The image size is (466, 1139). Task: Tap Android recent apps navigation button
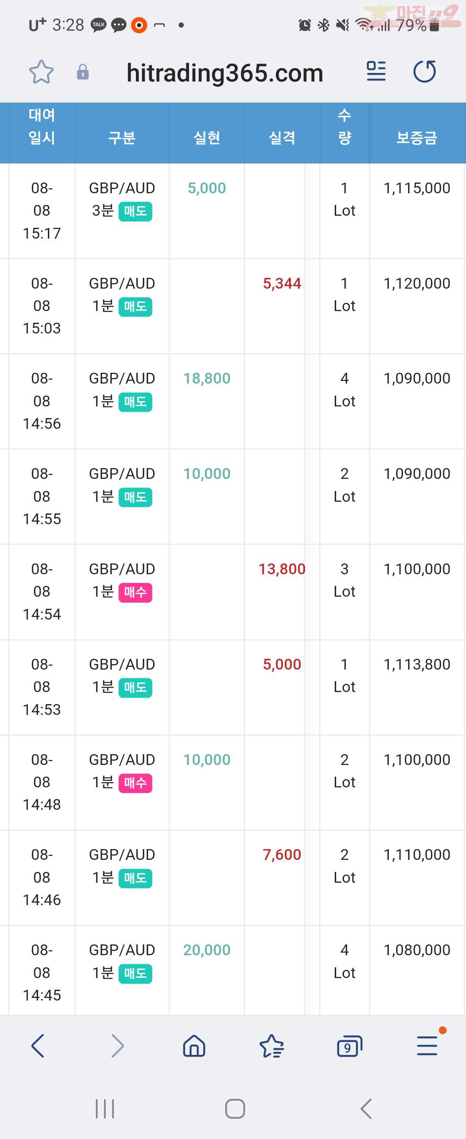(105, 1109)
